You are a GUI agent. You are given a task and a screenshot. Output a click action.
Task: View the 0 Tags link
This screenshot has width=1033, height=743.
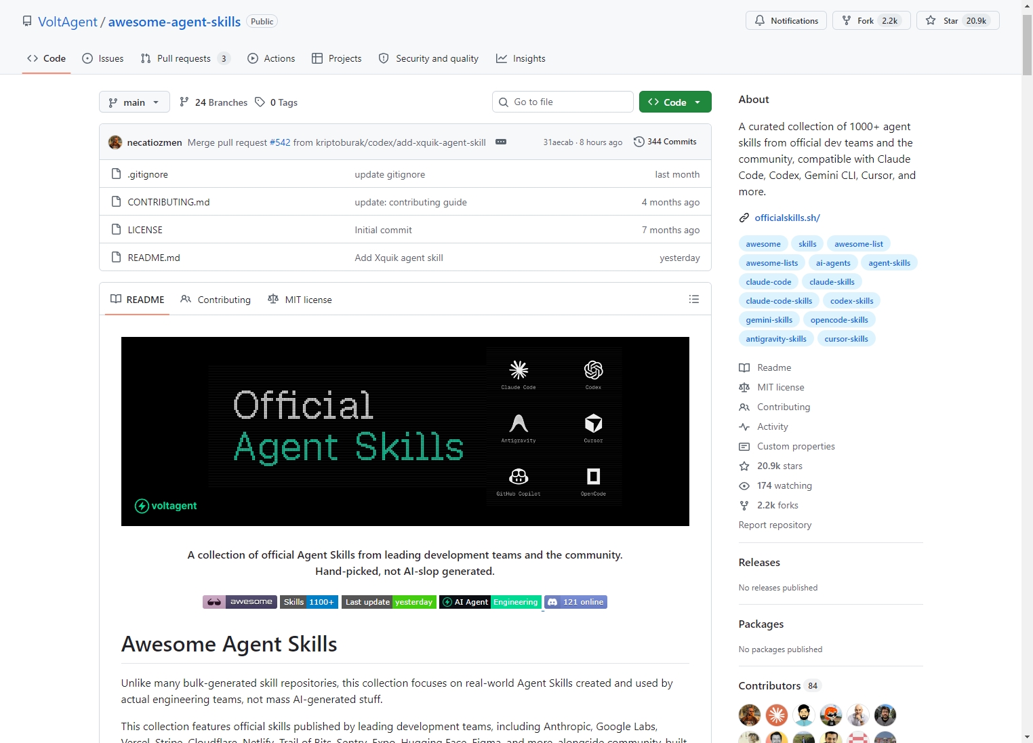pyautogui.click(x=277, y=102)
